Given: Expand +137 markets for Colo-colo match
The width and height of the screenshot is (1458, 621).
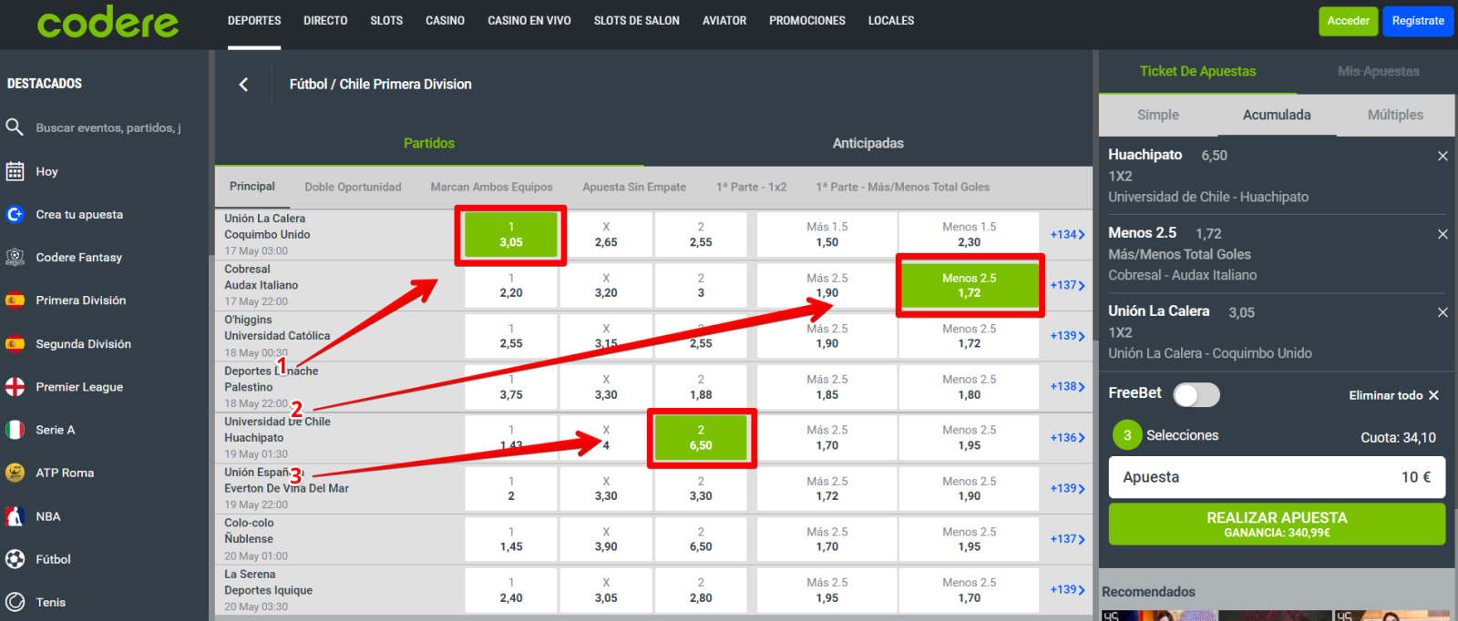Looking at the screenshot, I should point(1067,539).
